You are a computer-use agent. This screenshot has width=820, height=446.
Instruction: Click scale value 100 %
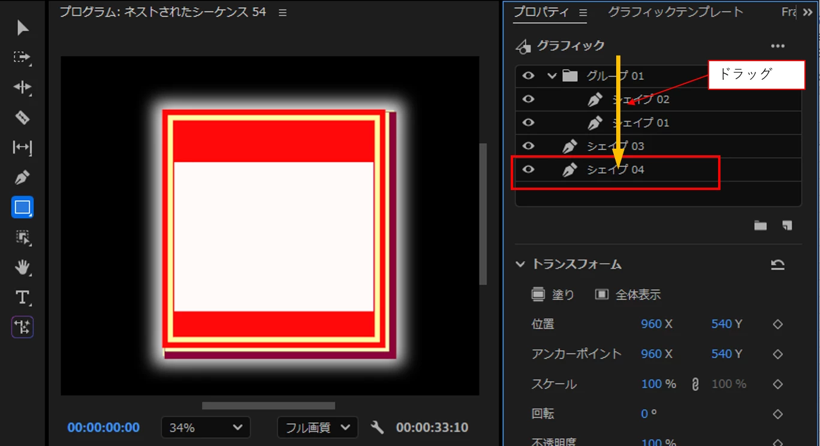tap(658, 384)
